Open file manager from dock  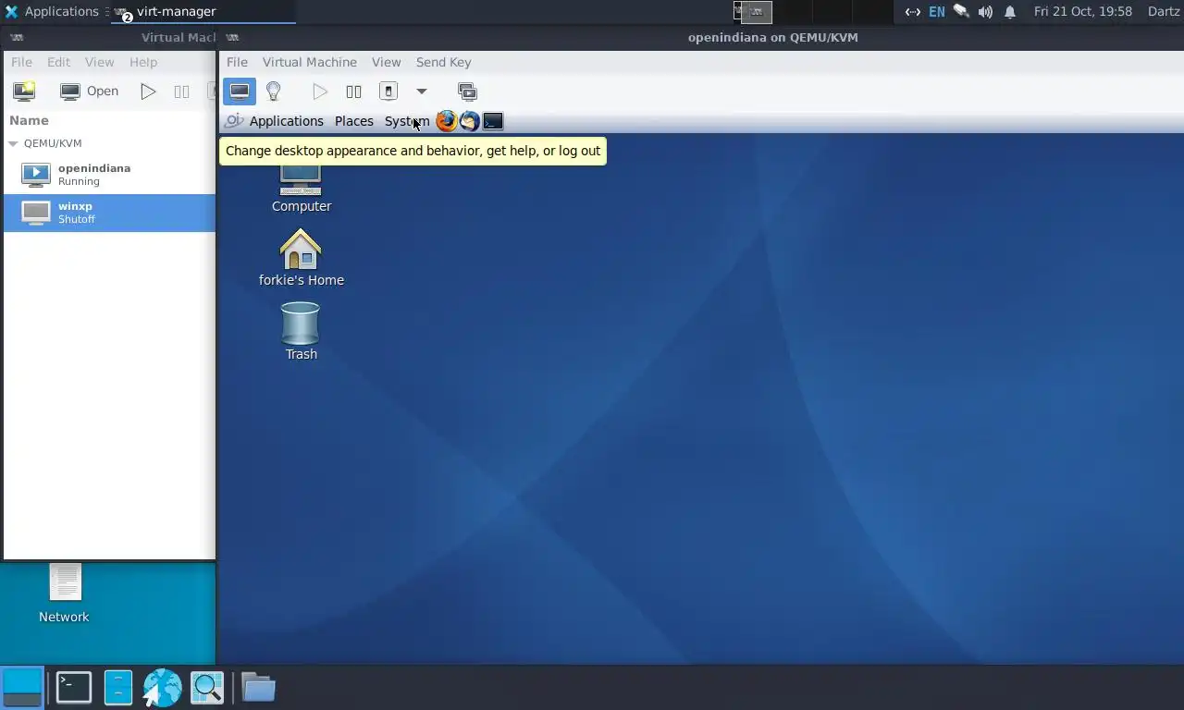click(118, 687)
